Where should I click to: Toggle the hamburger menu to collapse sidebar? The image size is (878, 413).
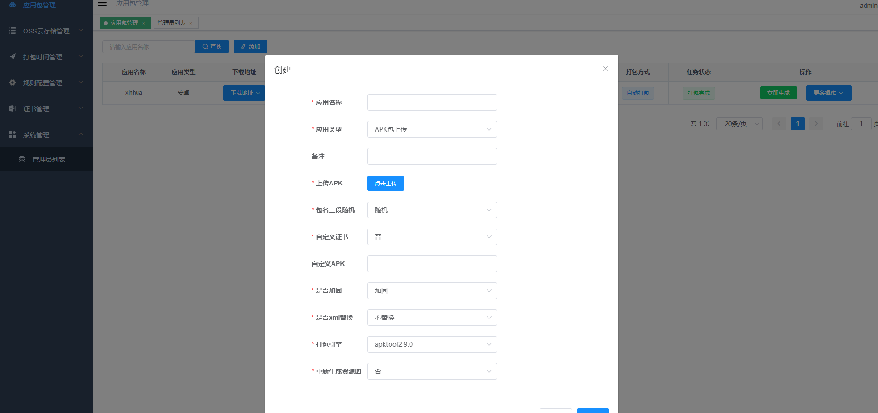[102, 3]
